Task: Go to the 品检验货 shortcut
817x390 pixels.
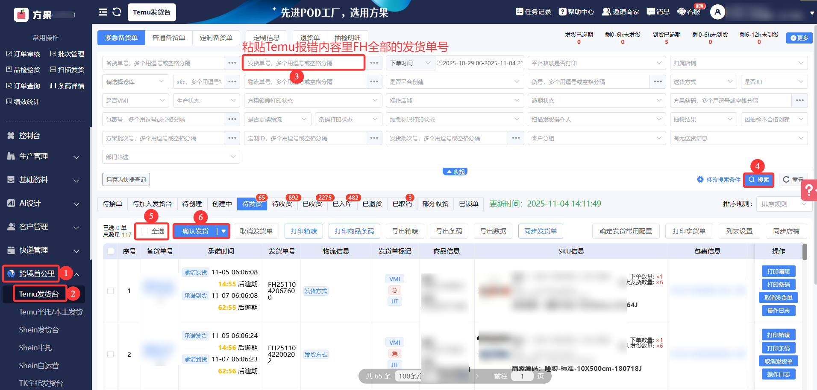Action: tap(23, 70)
